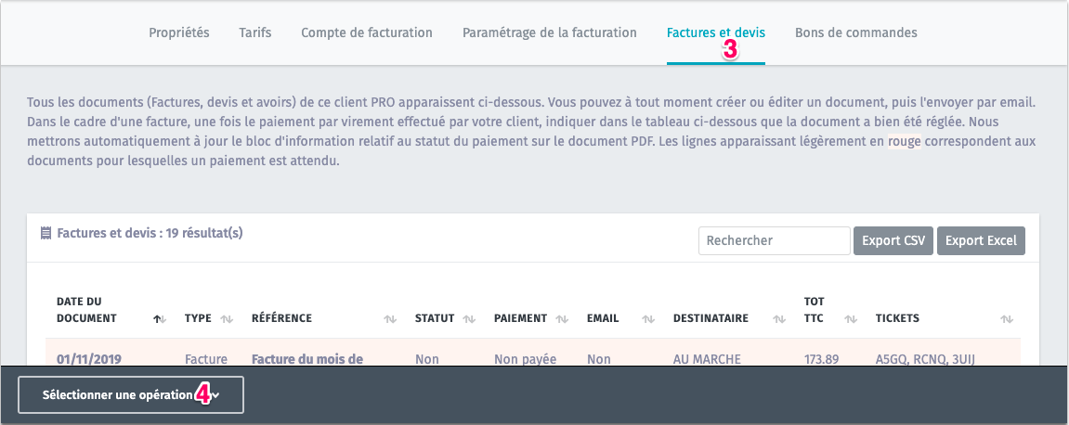Viewport: 1069px width, 425px height.
Task: Open the Sélectionner une opération dropdown
Action: (131, 394)
